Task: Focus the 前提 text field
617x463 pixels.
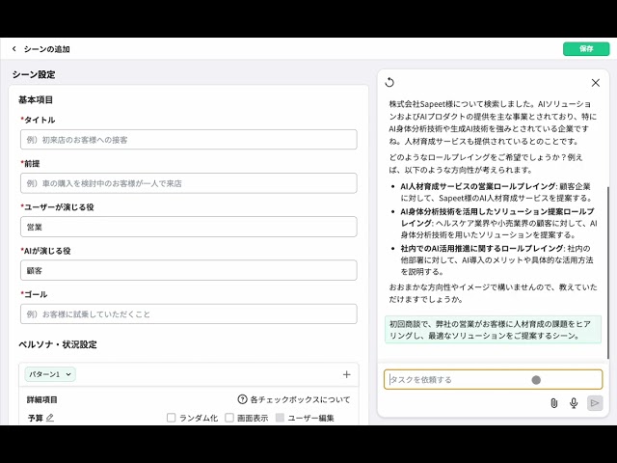Action: point(189,183)
